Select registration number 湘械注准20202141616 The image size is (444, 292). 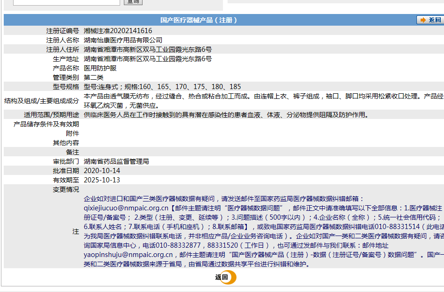coord(118,31)
